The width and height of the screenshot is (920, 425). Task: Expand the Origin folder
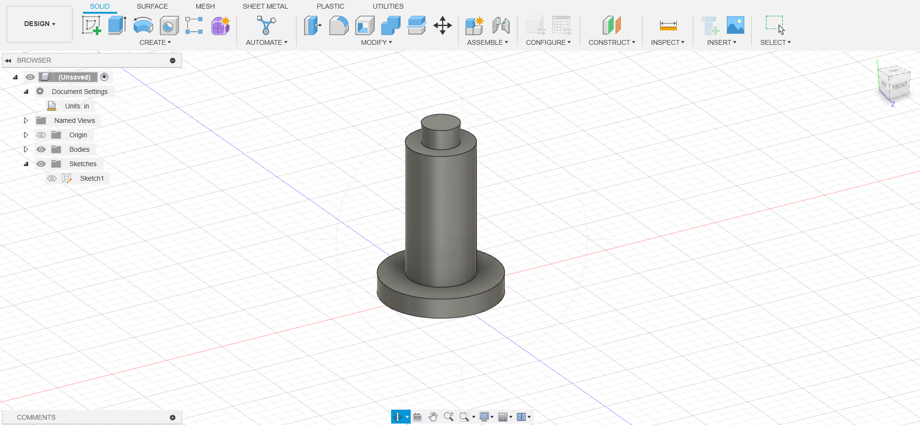(x=26, y=135)
